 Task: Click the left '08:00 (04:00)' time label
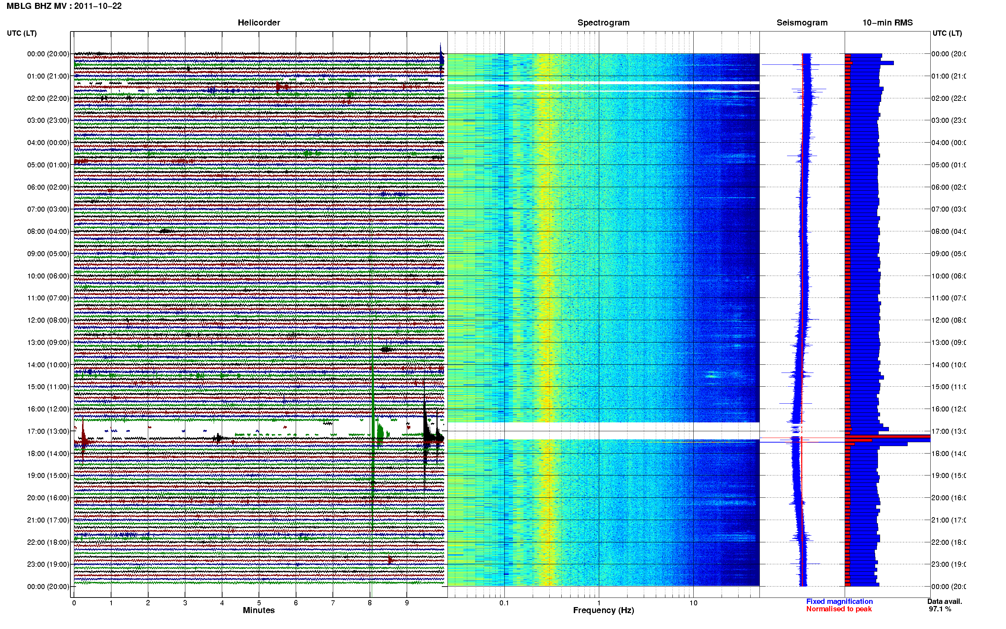point(48,232)
